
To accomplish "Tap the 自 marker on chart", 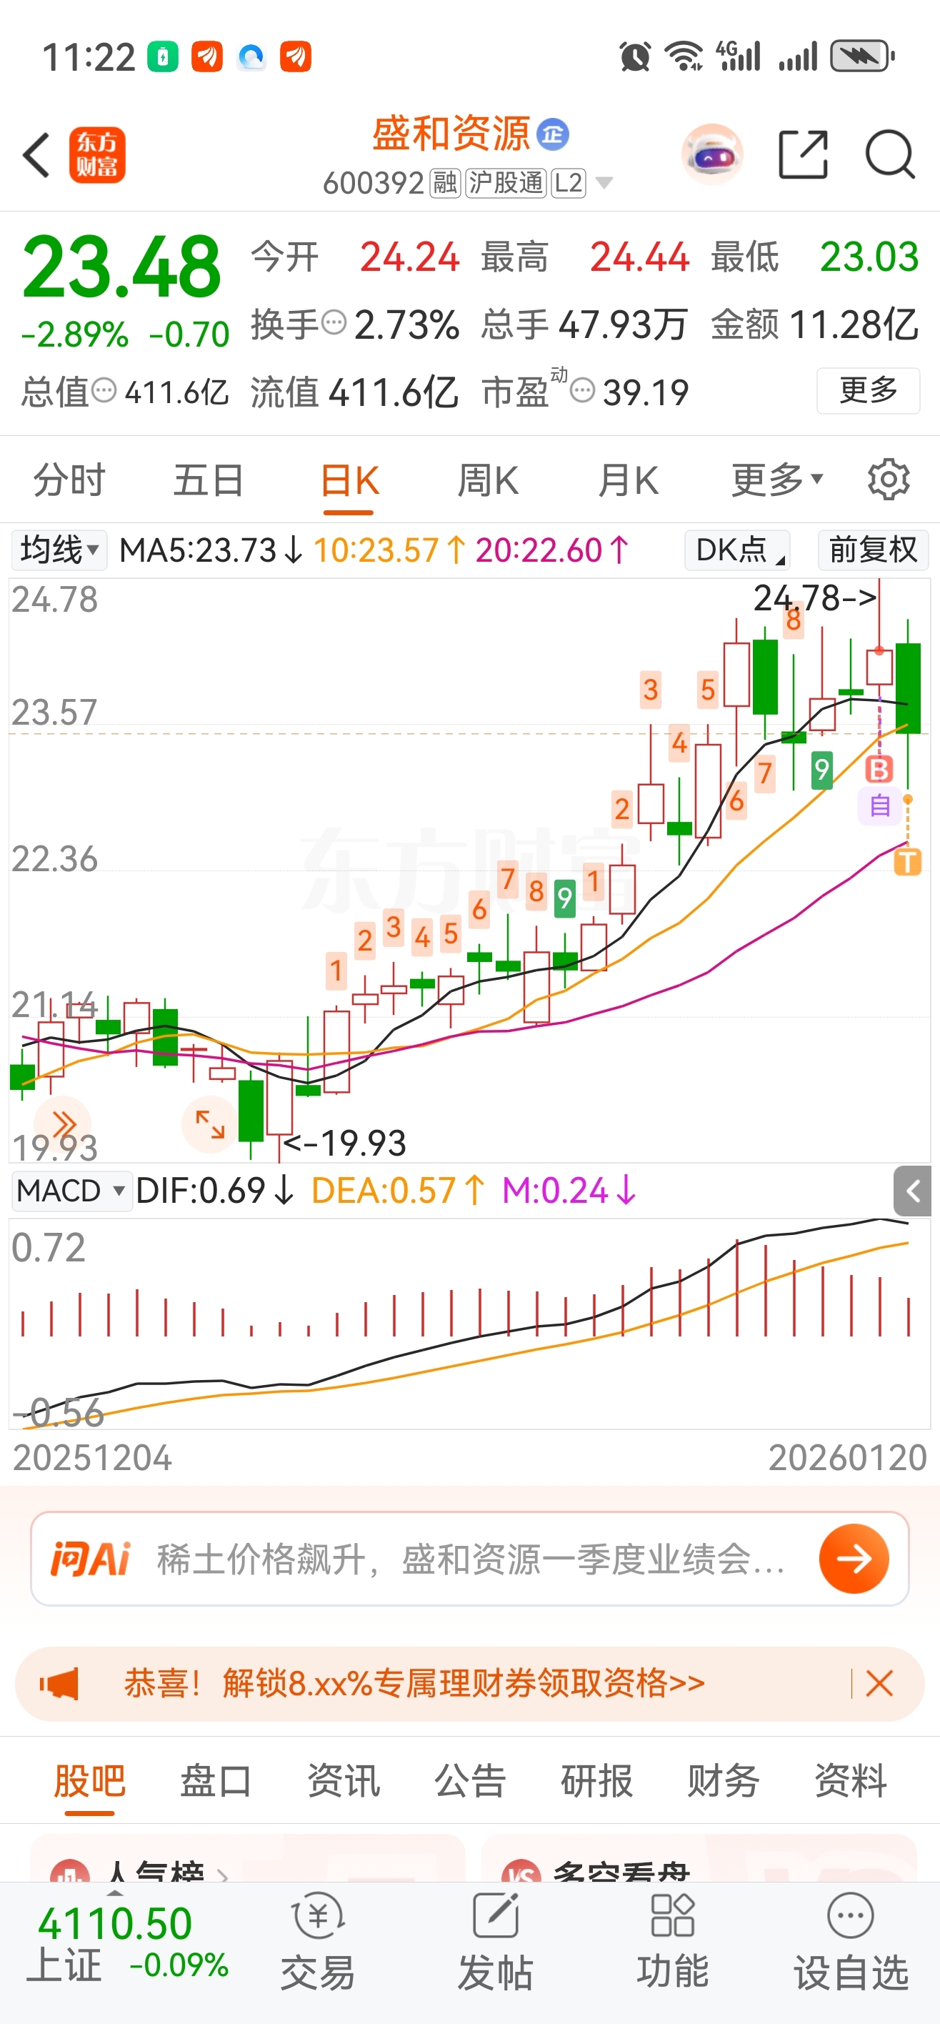I will click(879, 806).
